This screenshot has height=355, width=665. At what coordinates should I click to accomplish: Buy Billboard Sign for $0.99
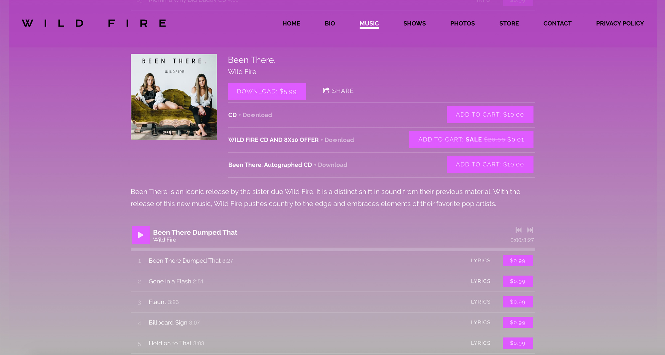point(518,322)
